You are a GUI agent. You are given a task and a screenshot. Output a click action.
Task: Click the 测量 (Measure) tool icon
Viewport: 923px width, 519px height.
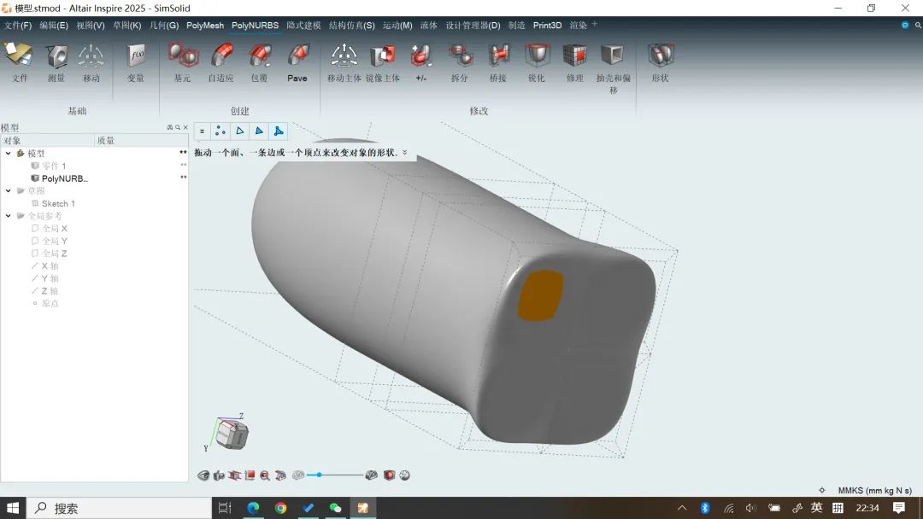[x=56, y=58]
